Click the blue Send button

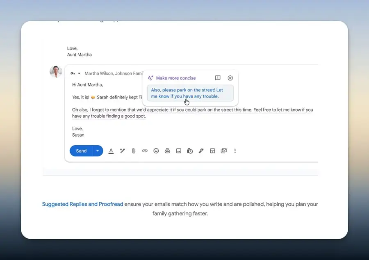81,151
